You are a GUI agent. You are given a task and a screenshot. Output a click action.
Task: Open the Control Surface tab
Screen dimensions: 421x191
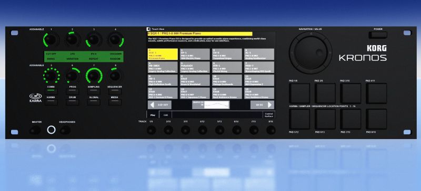click(x=269, y=115)
